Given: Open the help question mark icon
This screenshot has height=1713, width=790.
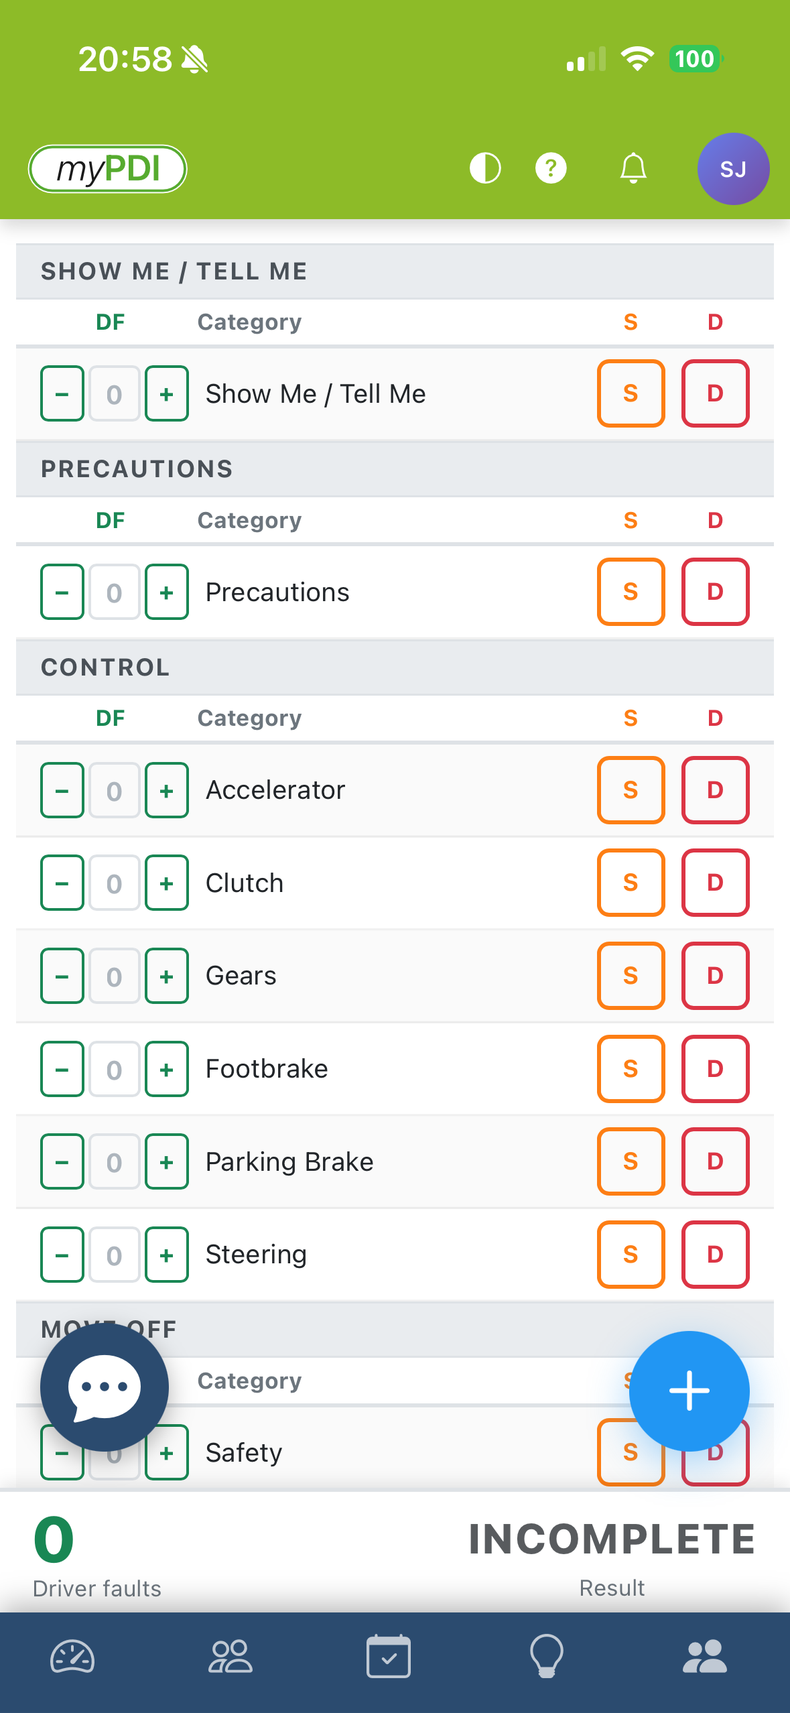Looking at the screenshot, I should 551,168.
